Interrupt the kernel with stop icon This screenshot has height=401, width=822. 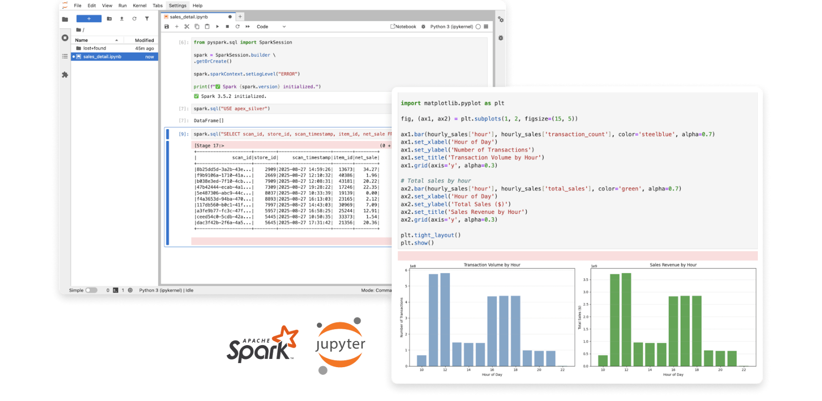[x=228, y=27]
